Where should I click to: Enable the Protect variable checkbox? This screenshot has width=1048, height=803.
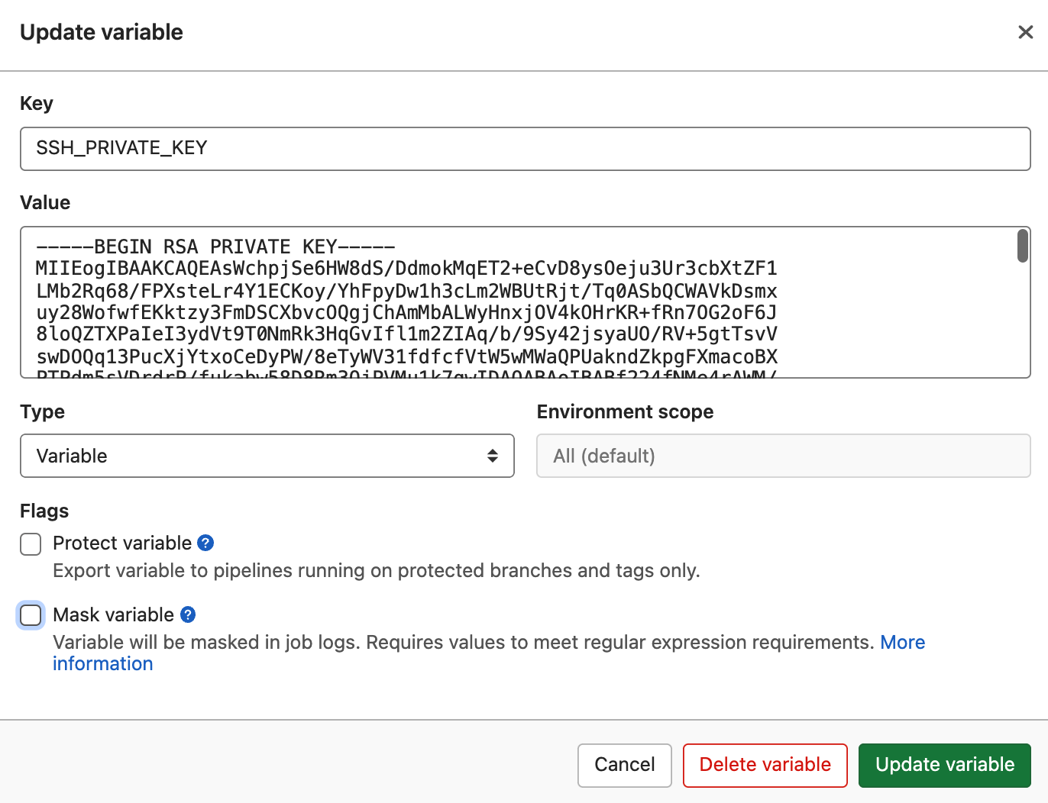click(31, 544)
